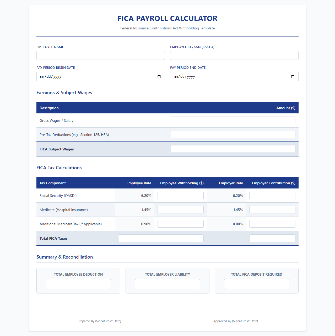Click the Gross Wages / Salary label
Viewport: 335px width, 336px height.
[57, 120]
